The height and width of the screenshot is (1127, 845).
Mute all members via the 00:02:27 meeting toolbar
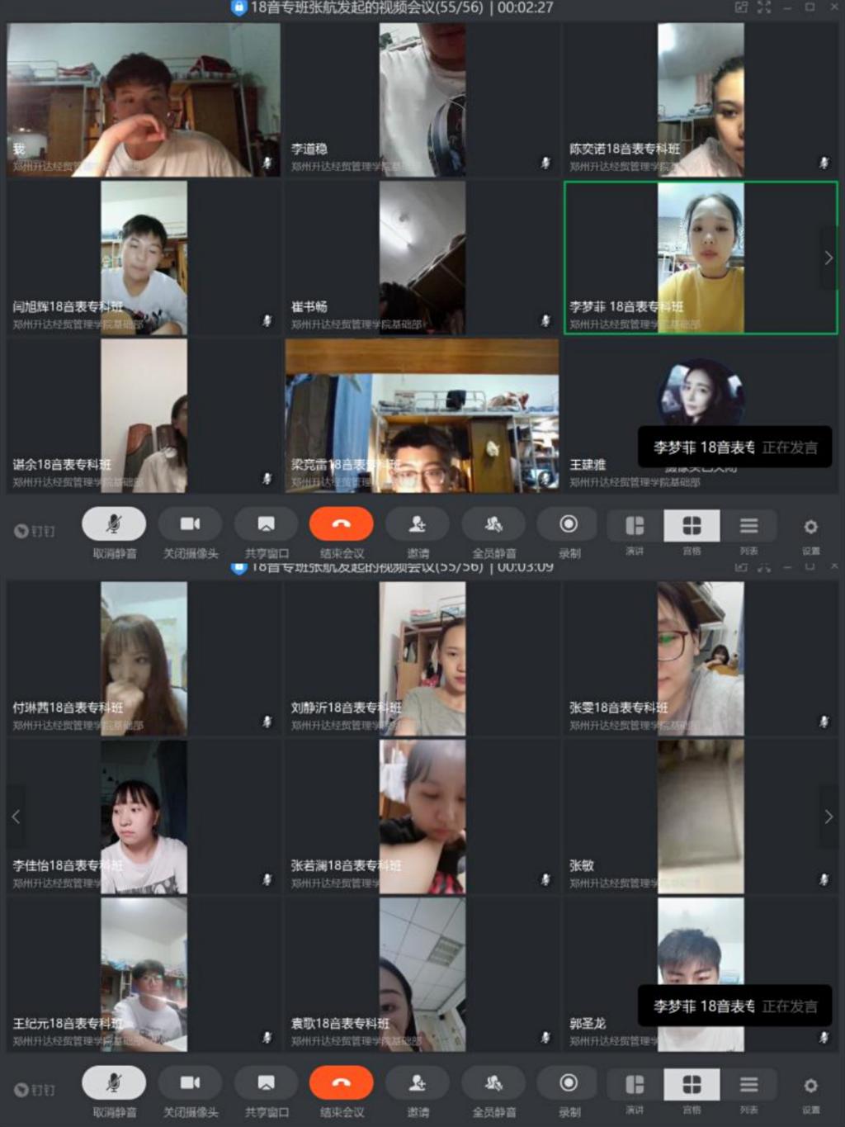click(493, 523)
